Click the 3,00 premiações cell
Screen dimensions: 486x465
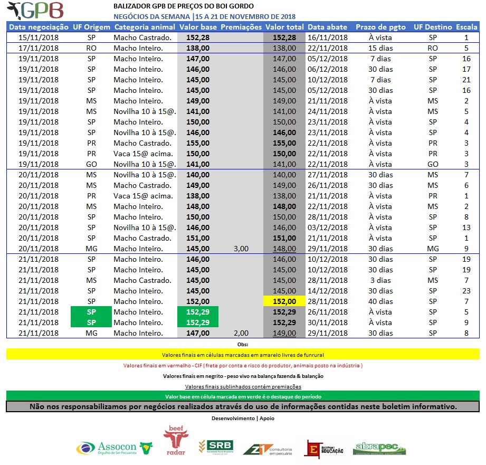[x=241, y=249]
